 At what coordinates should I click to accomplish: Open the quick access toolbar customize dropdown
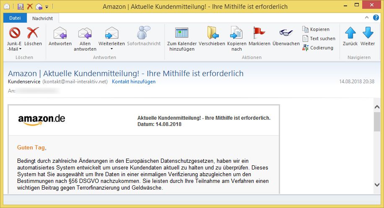tap(47, 7)
